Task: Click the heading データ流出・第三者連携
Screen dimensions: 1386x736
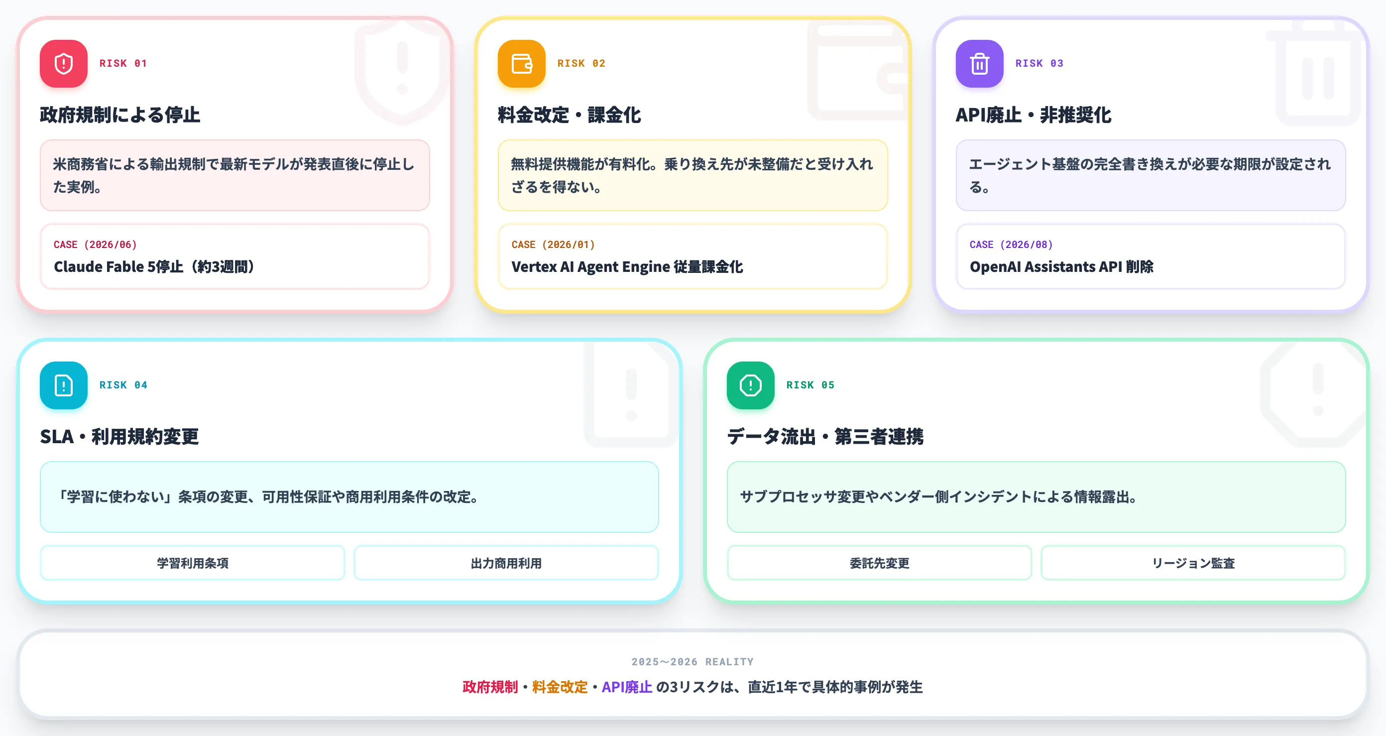Action: pyautogui.click(x=825, y=436)
